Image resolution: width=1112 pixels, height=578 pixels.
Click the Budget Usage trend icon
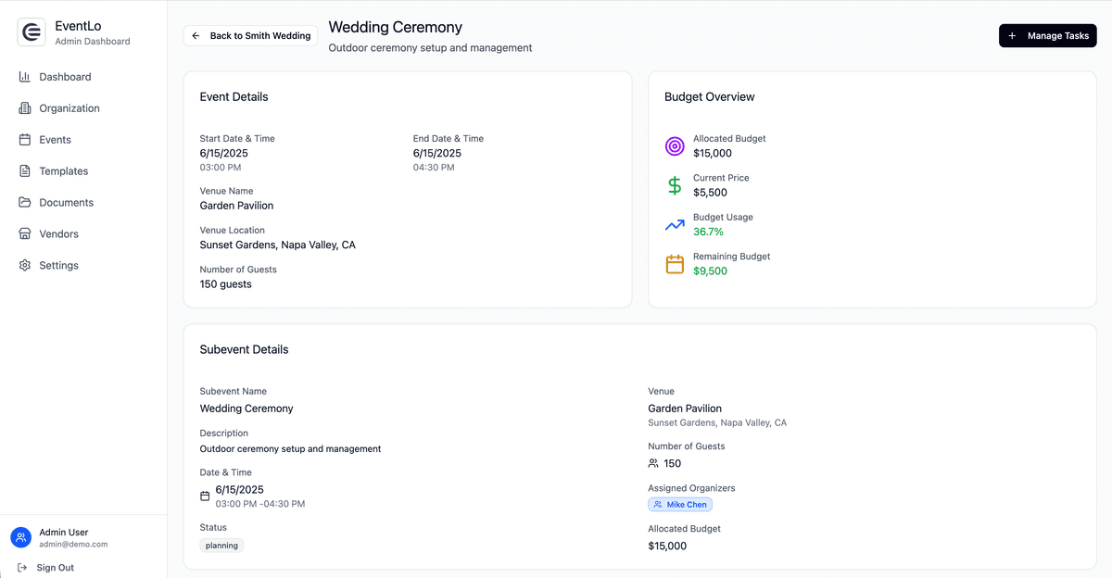[674, 224]
